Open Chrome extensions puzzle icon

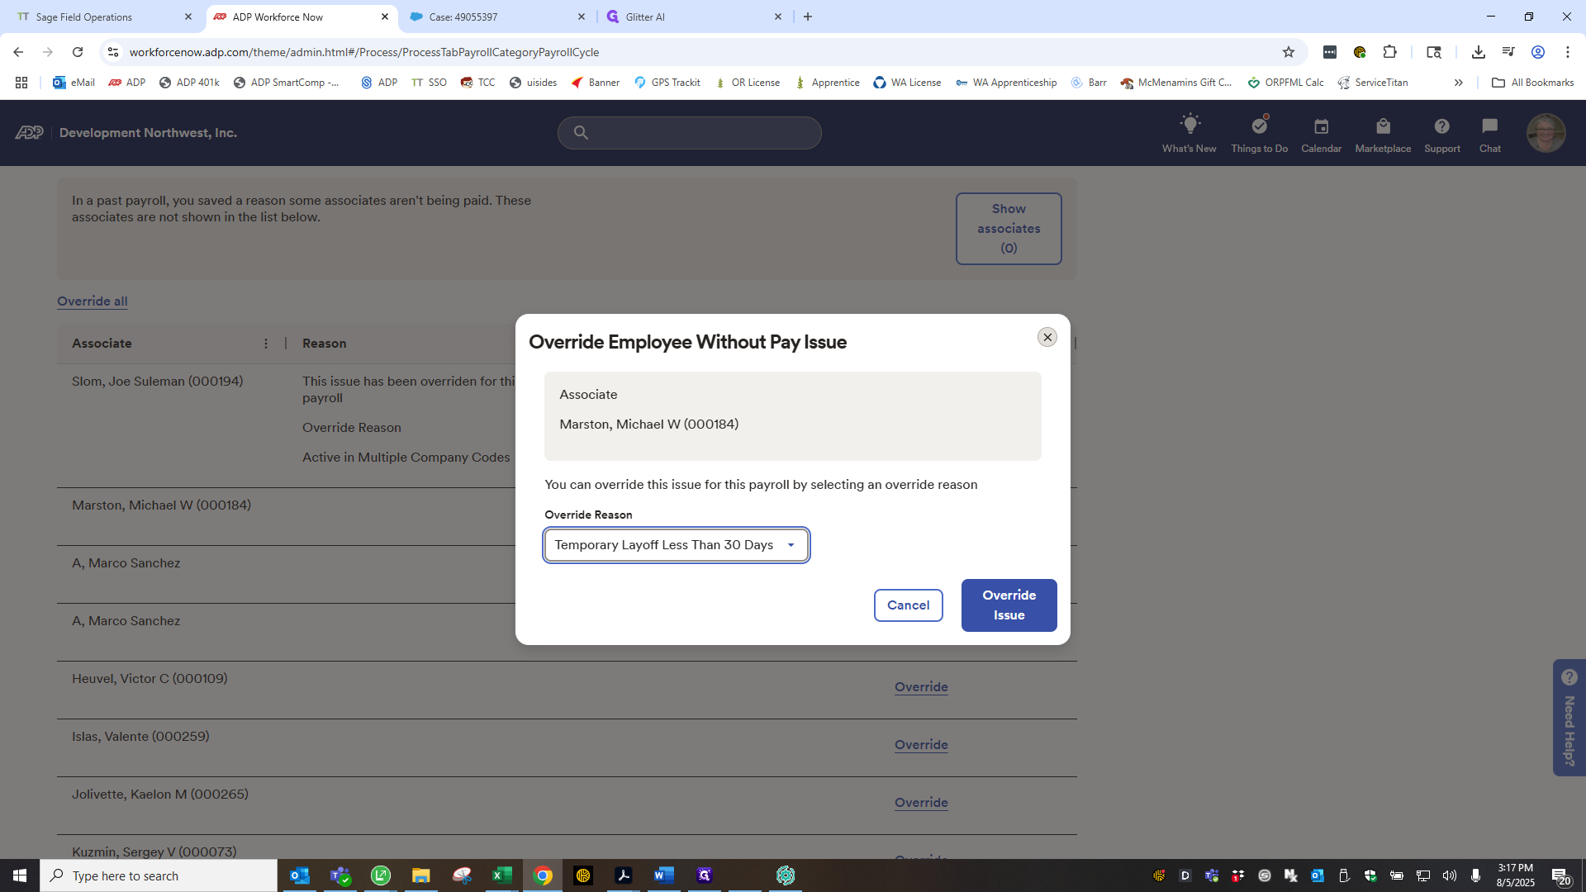pos(1390,52)
